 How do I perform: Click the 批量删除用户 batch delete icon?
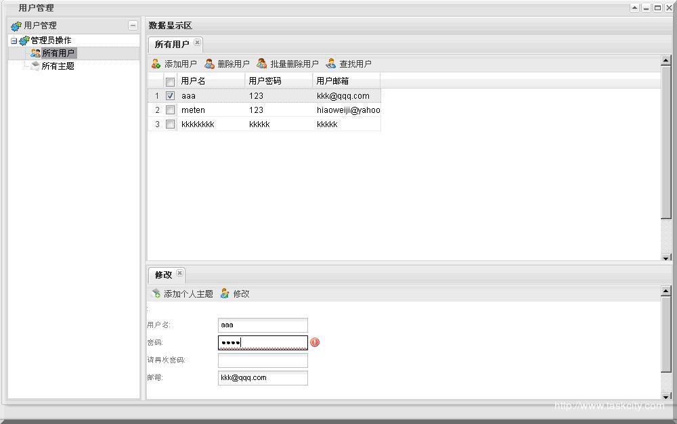(262, 64)
